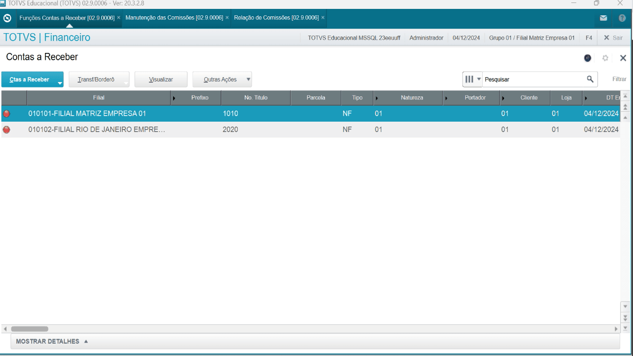This screenshot has width=633, height=356.
Task: Open the help question mark icon
Action: (622, 18)
